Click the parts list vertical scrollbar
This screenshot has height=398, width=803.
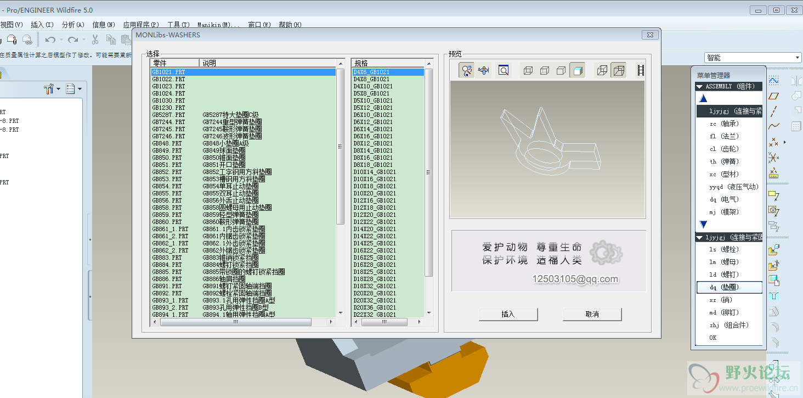click(x=341, y=146)
